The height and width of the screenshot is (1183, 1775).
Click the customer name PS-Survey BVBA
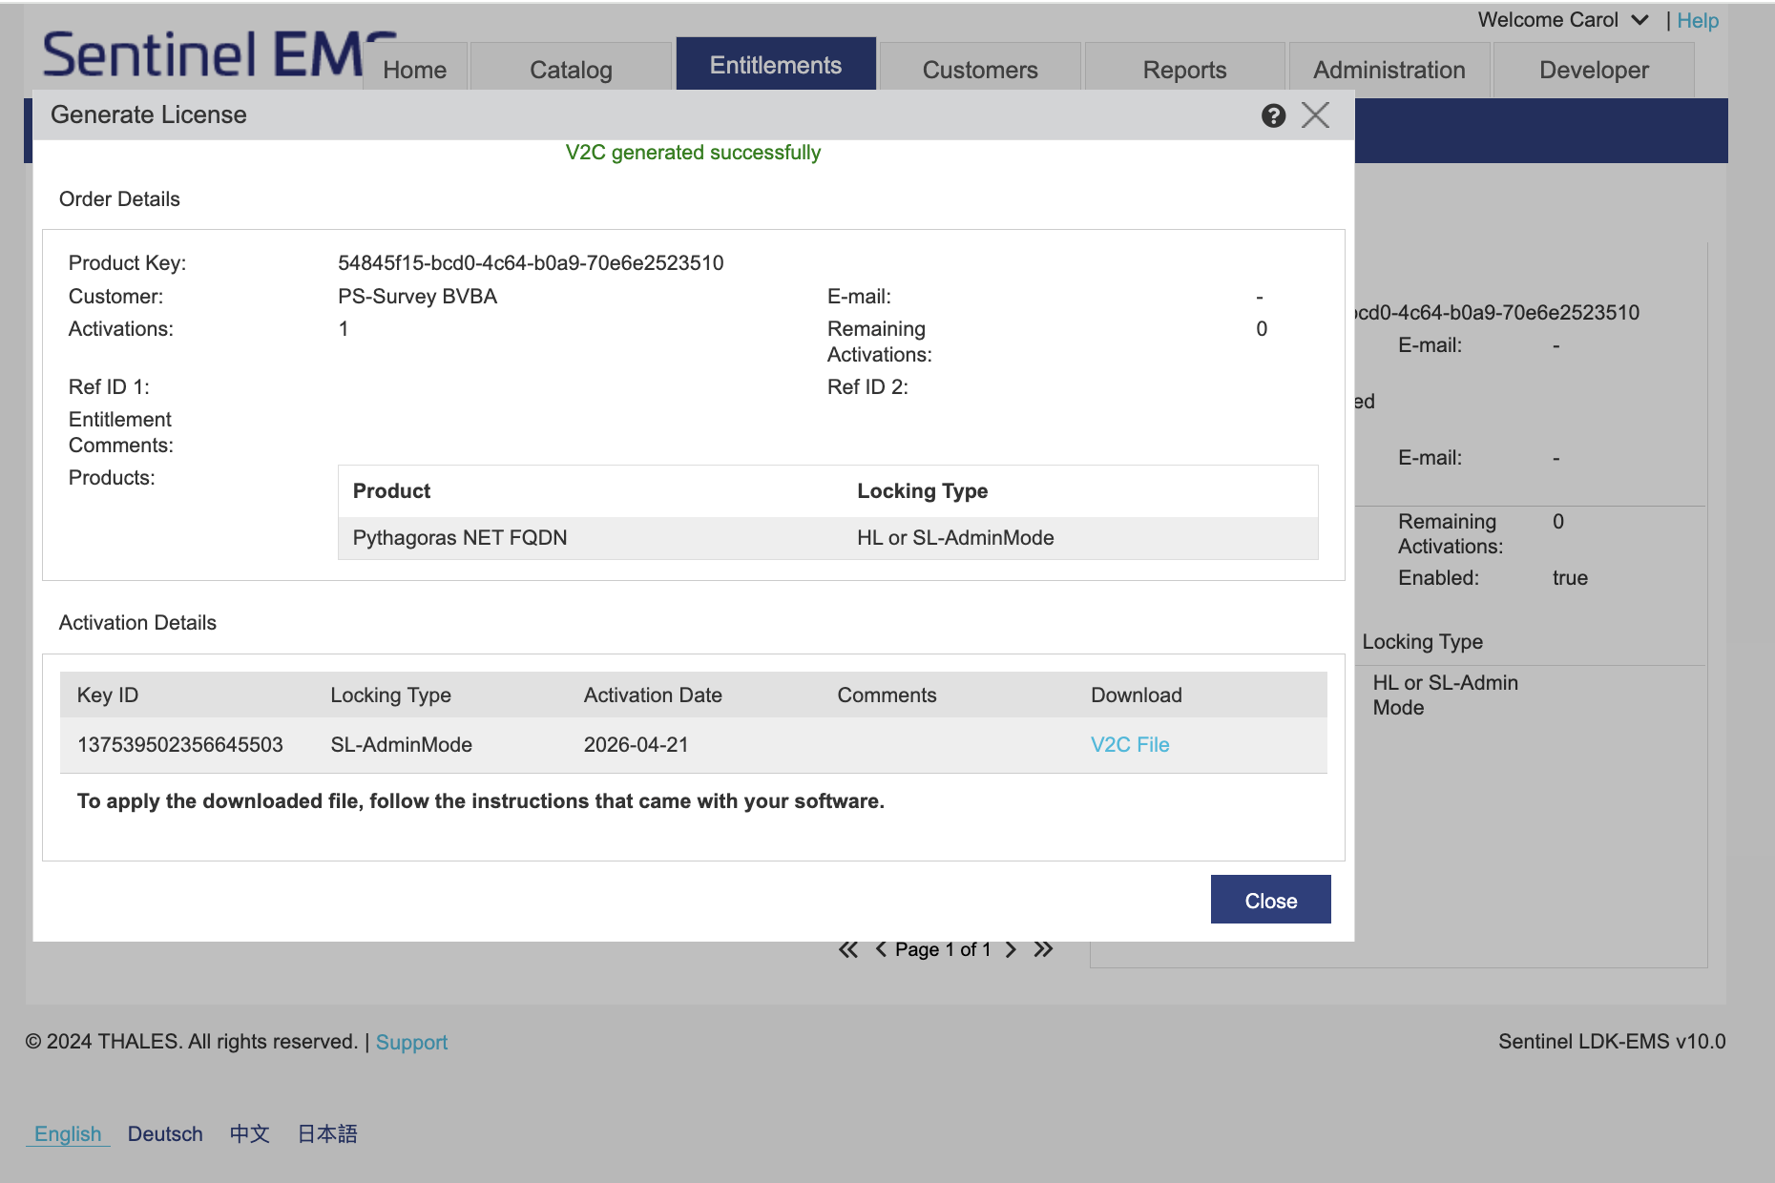417,297
